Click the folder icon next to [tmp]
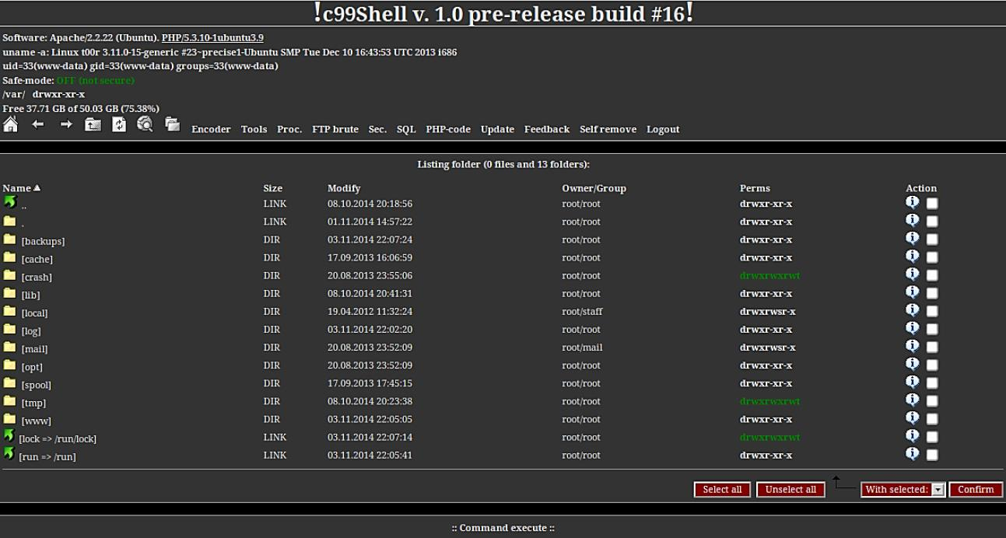This screenshot has height=538, width=1006. (x=9, y=400)
